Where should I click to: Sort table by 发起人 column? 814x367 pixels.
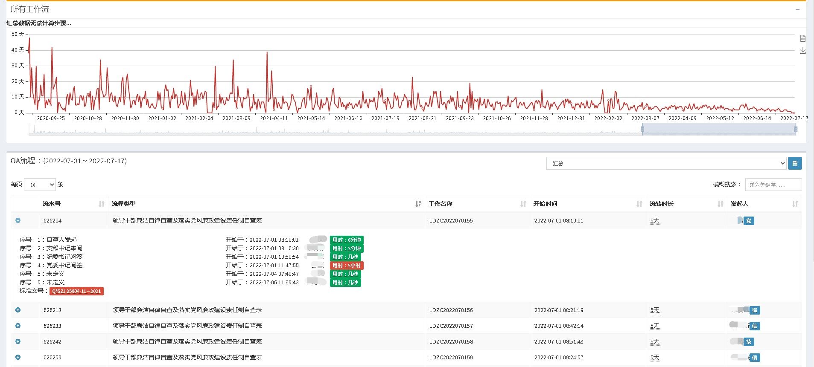[795, 204]
